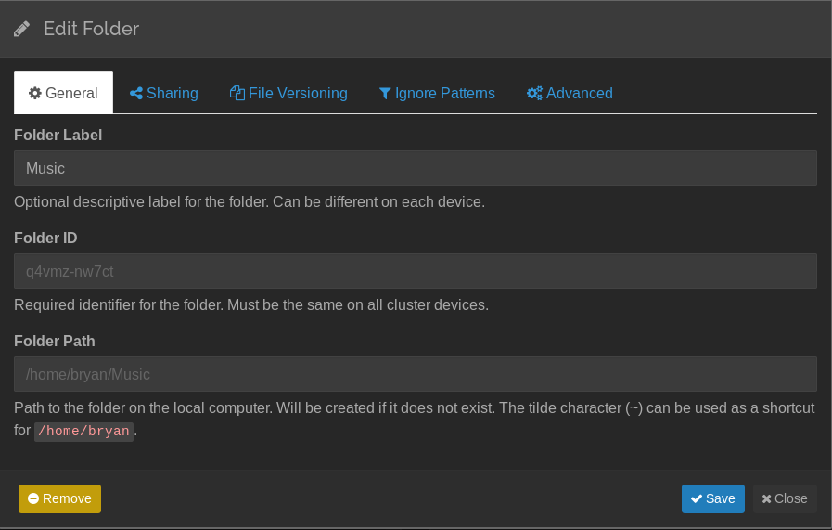This screenshot has width=832, height=530.
Task: Click the checkmark icon on Save button
Action: pyautogui.click(x=697, y=498)
